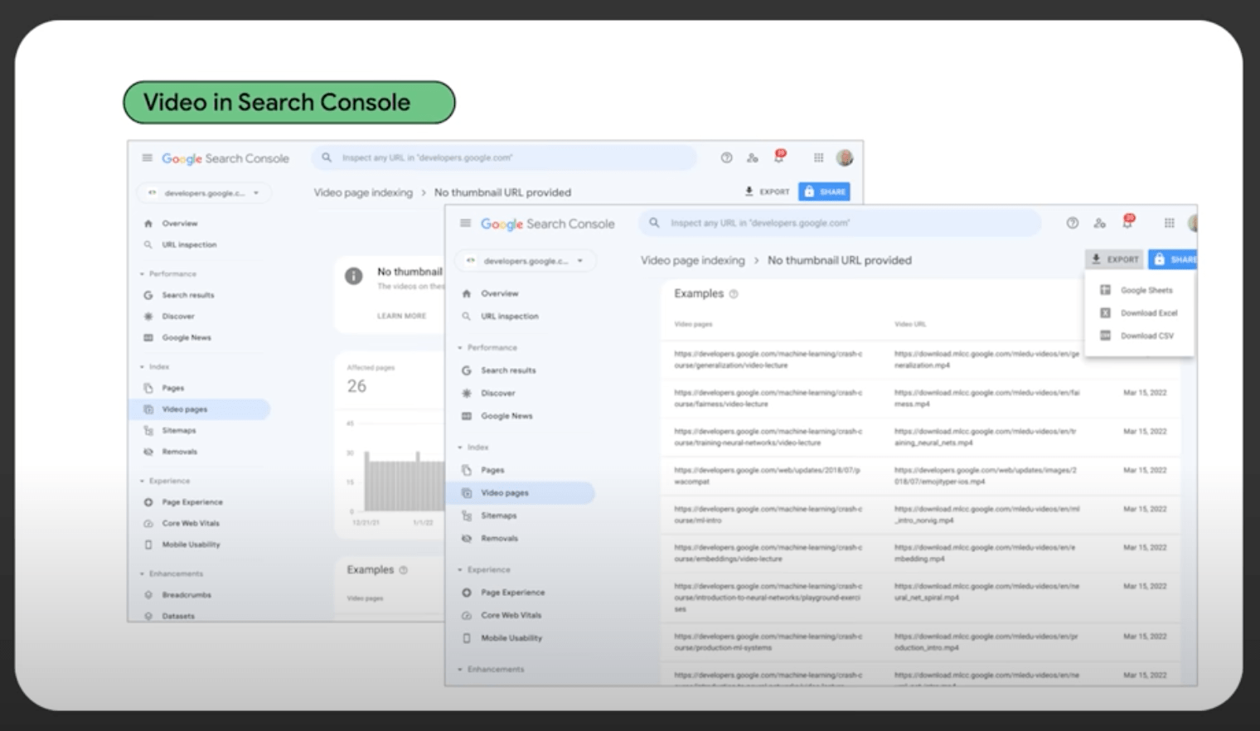Select Download Excel export option

point(1139,312)
